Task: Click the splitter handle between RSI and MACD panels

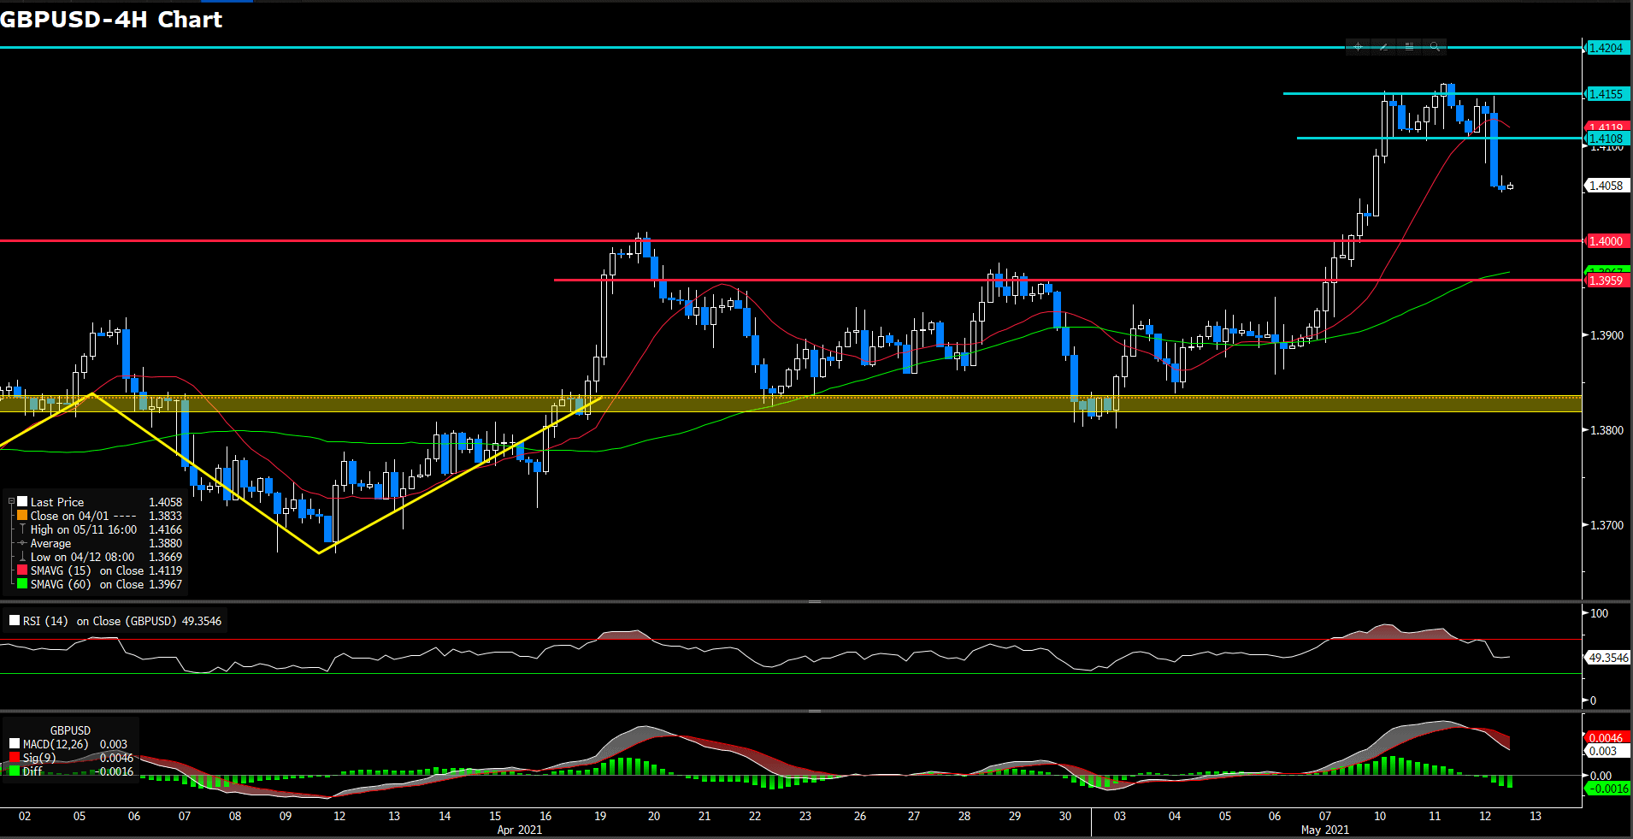Action: click(x=815, y=711)
